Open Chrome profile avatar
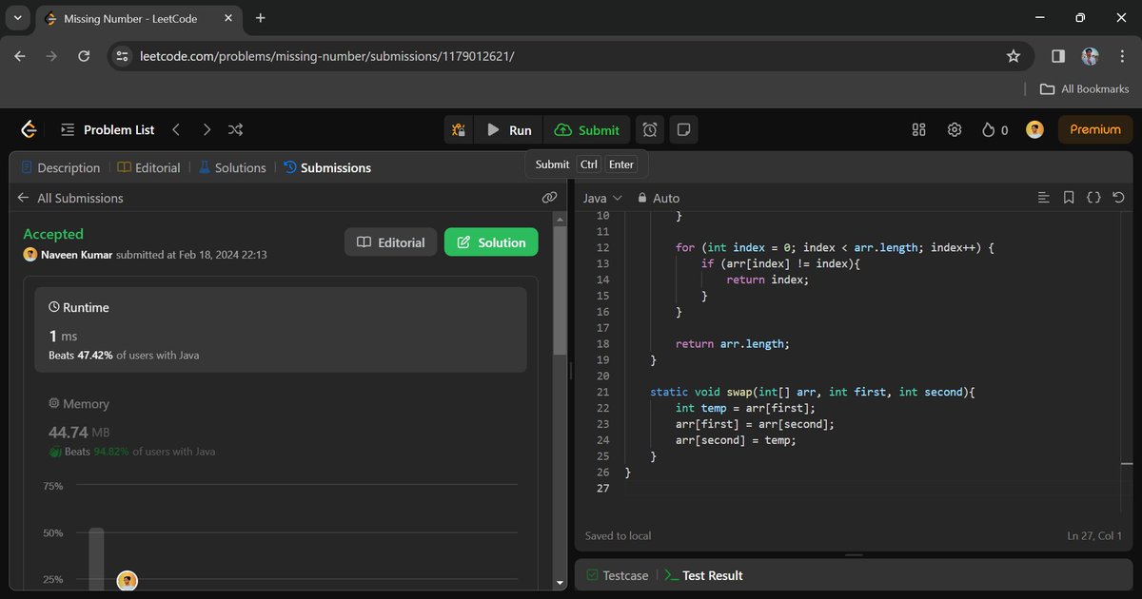1142x599 pixels. pyautogui.click(x=1091, y=56)
